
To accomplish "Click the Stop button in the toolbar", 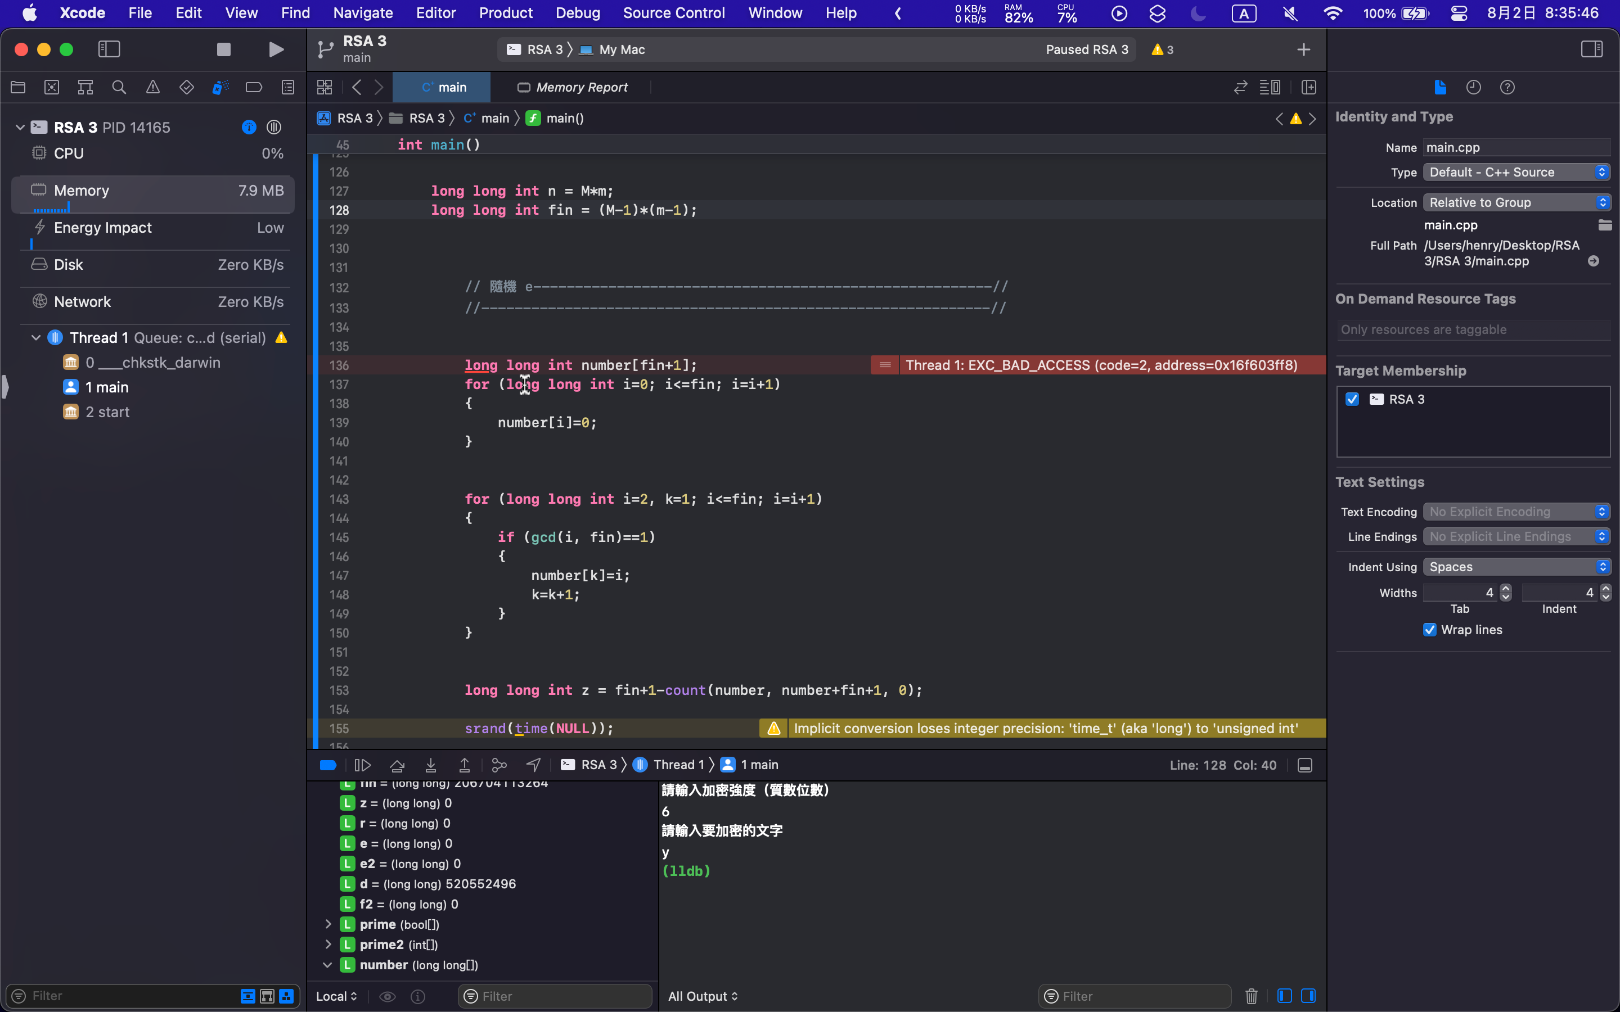I will (223, 49).
